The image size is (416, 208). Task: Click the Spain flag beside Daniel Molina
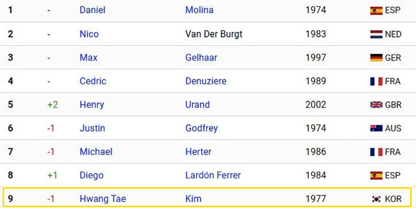click(x=376, y=10)
